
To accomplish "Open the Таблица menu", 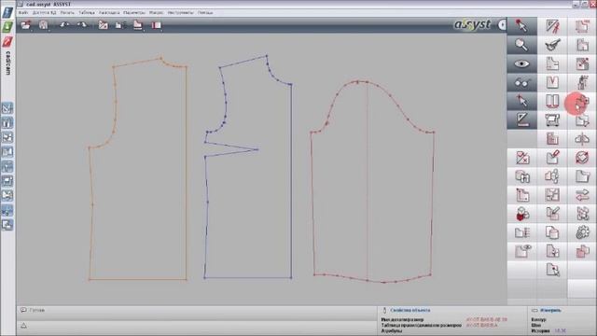I will 87,12.
